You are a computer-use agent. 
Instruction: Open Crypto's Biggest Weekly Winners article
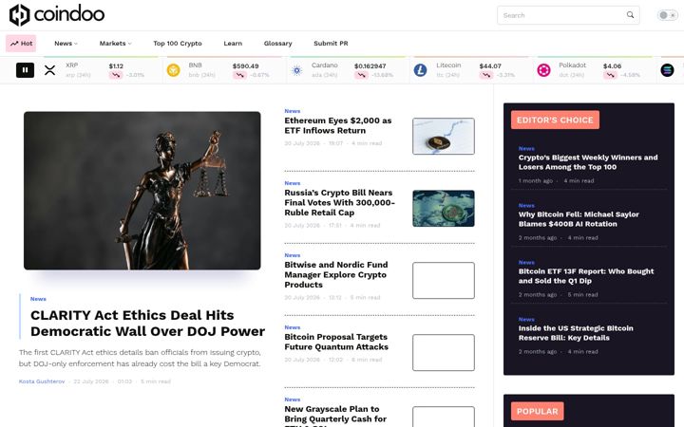588,162
